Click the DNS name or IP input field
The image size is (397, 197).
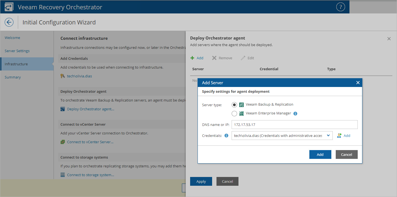point(294,125)
